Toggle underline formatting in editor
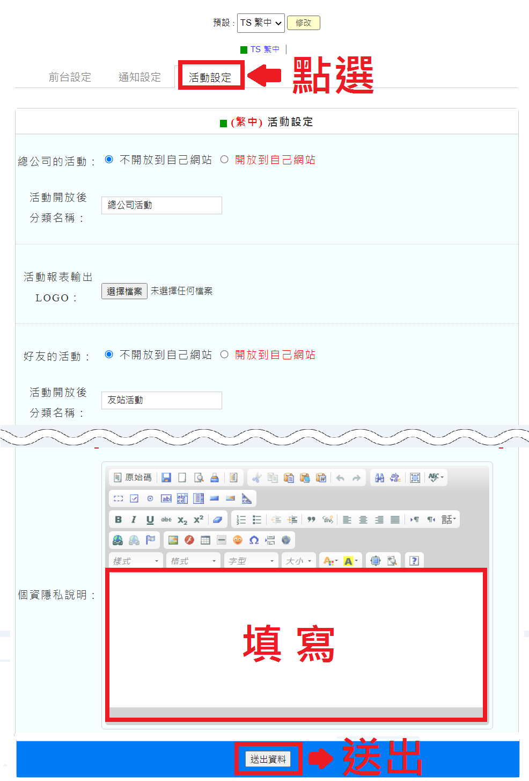Image resolution: width=529 pixels, height=781 pixels. (150, 519)
